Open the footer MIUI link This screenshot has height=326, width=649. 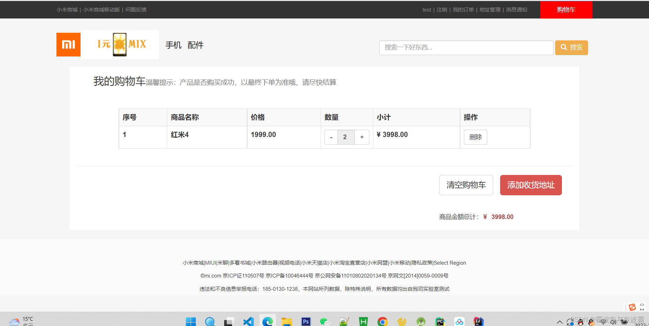[x=211, y=263]
